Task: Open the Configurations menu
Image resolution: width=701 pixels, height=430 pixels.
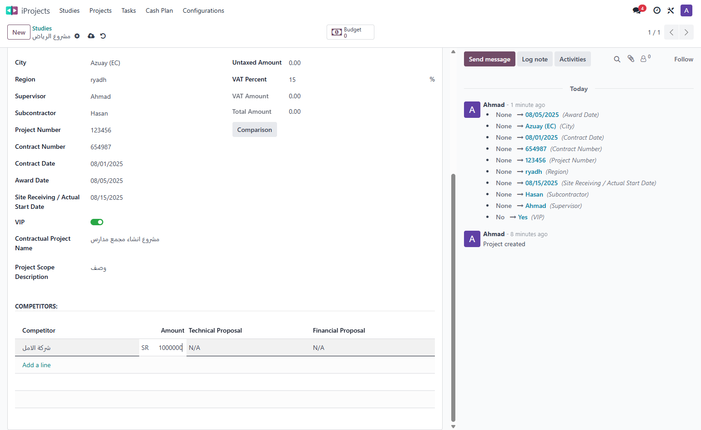Action: (x=203, y=10)
